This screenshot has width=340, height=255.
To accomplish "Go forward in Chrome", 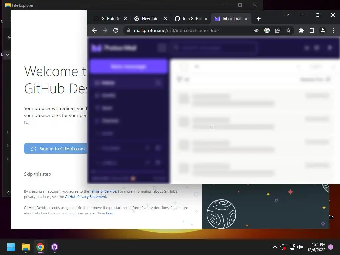I will tap(105, 30).
